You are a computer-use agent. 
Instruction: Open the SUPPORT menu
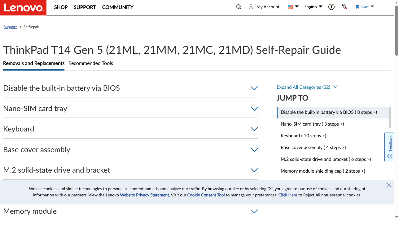coord(85,7)
